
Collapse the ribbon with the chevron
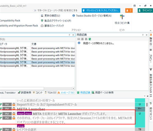point(151,31)
